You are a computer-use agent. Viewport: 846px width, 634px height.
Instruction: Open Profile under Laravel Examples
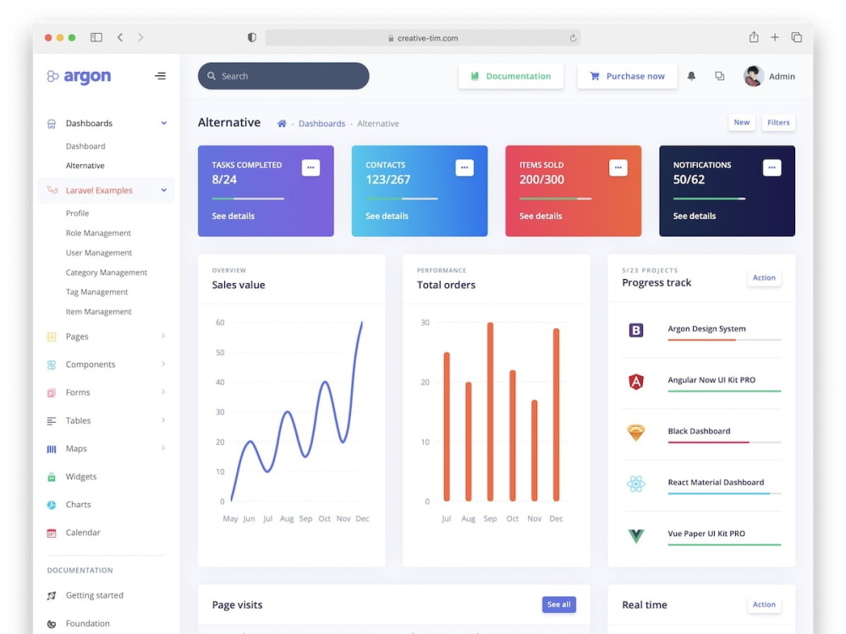(77, 214)
